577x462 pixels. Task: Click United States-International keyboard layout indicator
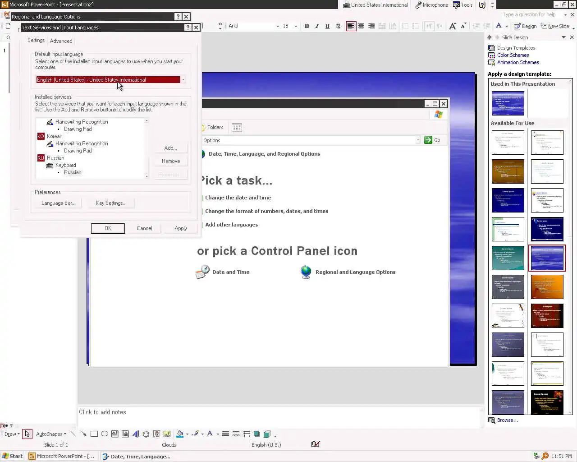pos(376,5)
